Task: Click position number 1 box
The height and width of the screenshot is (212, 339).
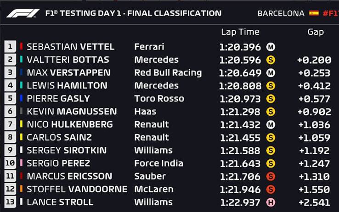Action: (10, 46)
